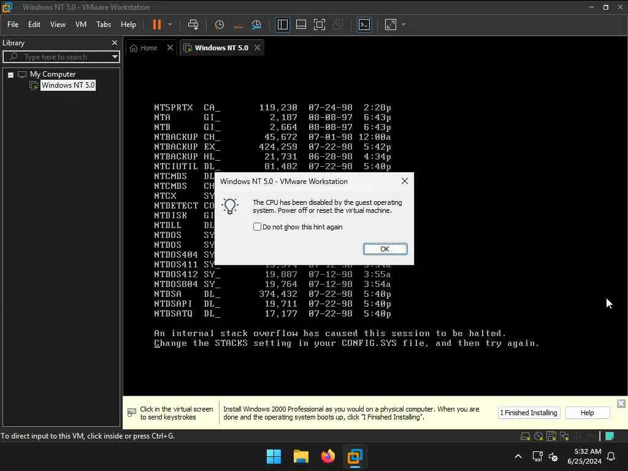Dismiss the yellow install hint bar

tap(621, 404)
